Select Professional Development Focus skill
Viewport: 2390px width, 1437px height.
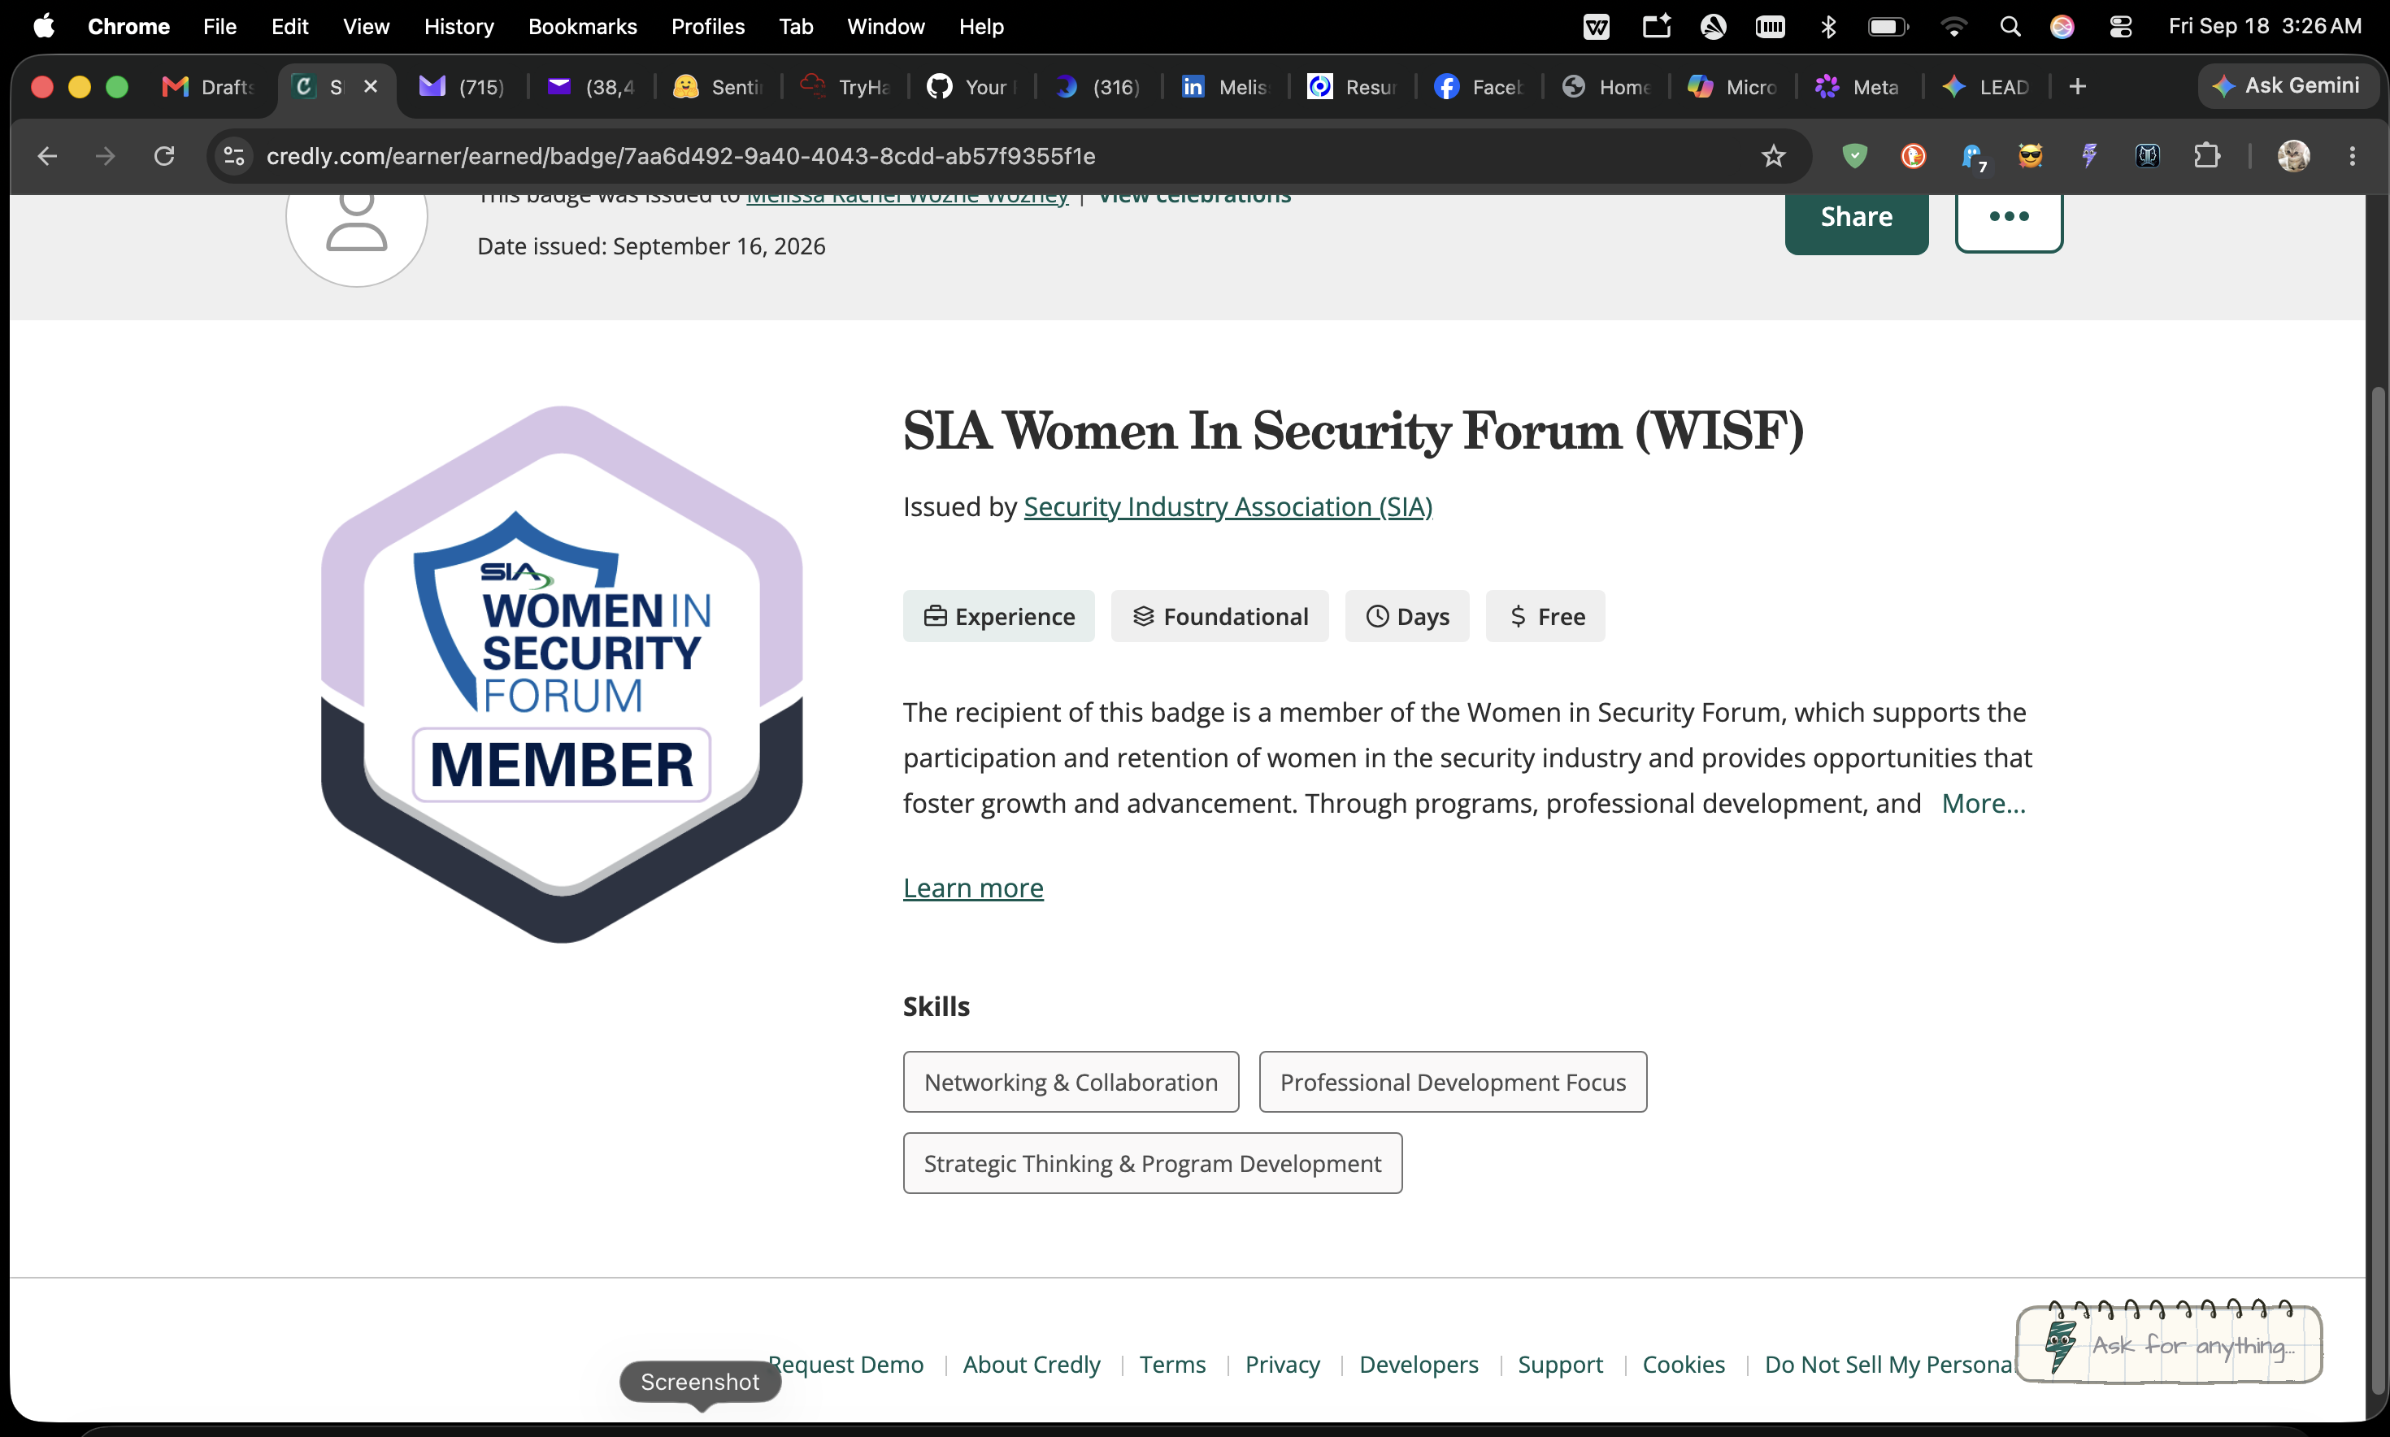point(1453,1082)
